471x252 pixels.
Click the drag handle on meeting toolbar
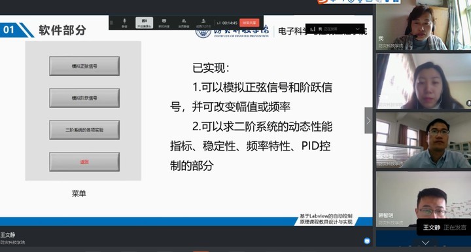click(112, 23)
